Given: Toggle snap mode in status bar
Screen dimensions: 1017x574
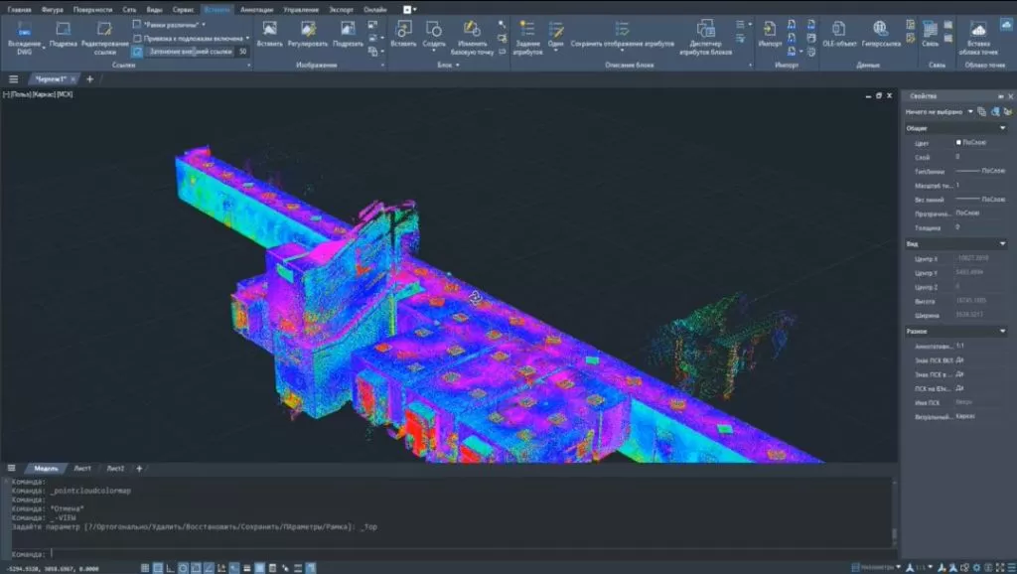Looking at the screenshot, I should [x=158, y=568].
